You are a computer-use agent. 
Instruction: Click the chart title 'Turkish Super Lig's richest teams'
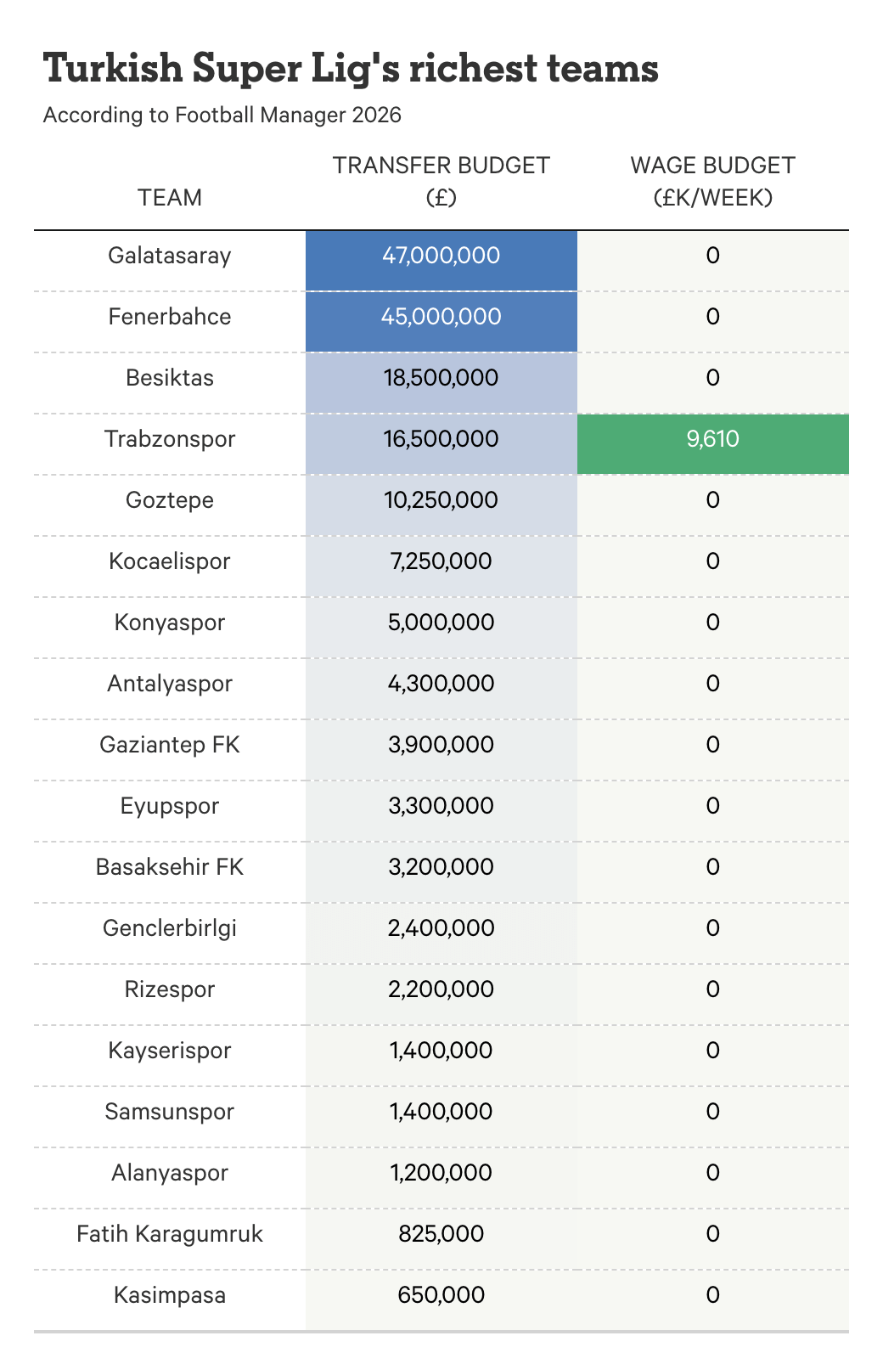click(x=351, y=68)
